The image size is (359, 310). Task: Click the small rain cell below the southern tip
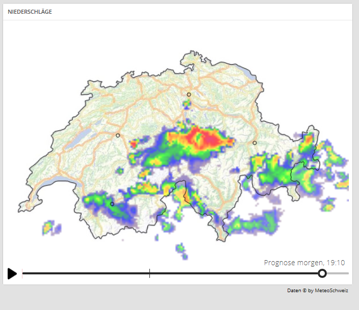tap(182, 251)
